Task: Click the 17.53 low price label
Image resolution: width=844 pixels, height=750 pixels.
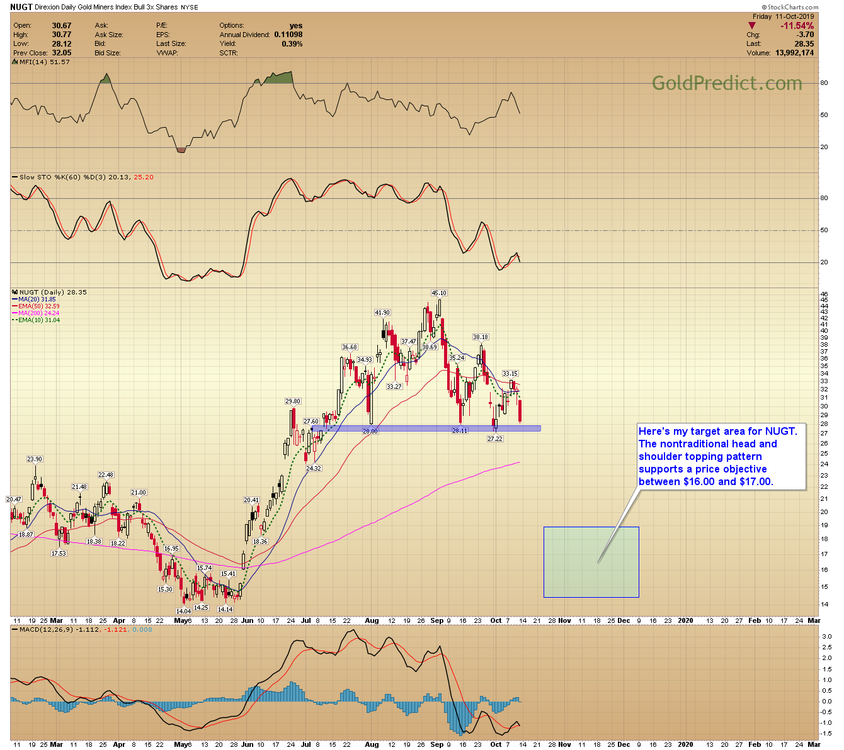Action: [x=59, y=553]
